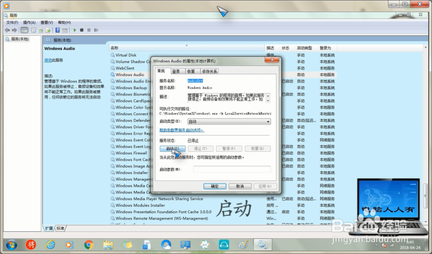Click the Stop Service square toolbar icon
Viewport: 432px width, 254px height.
[82, 30]
